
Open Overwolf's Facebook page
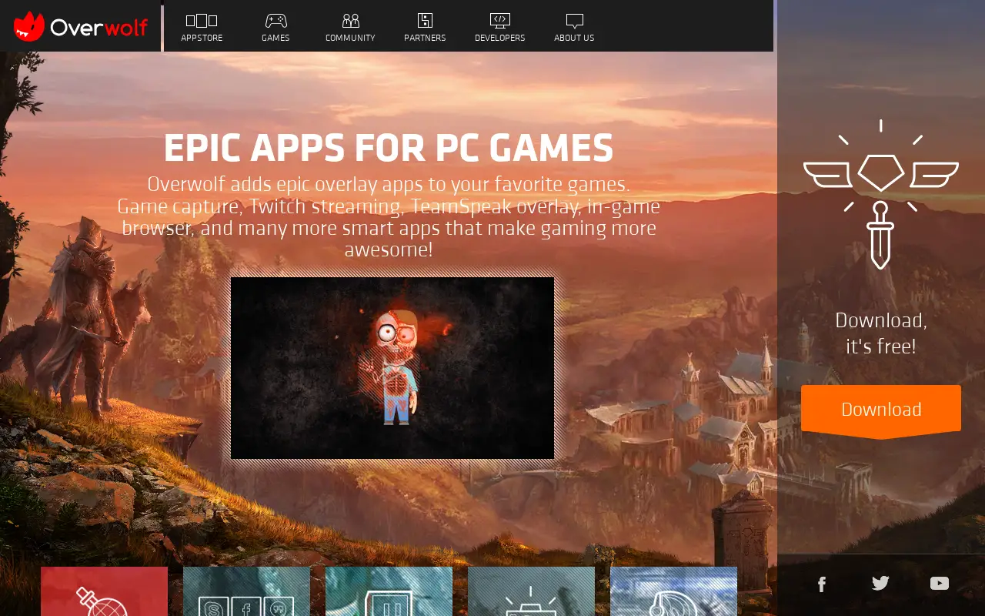(x=822, y=584)
